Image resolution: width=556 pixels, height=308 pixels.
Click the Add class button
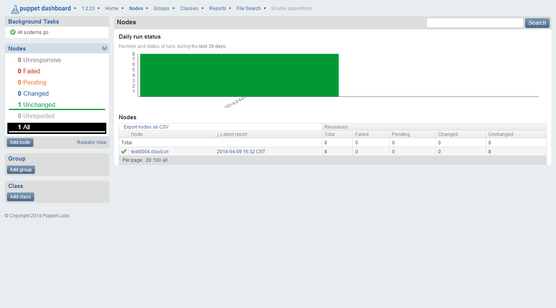pos(20,197)
